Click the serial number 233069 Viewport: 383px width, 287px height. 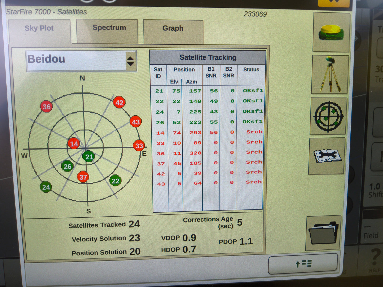pos(255,14)
